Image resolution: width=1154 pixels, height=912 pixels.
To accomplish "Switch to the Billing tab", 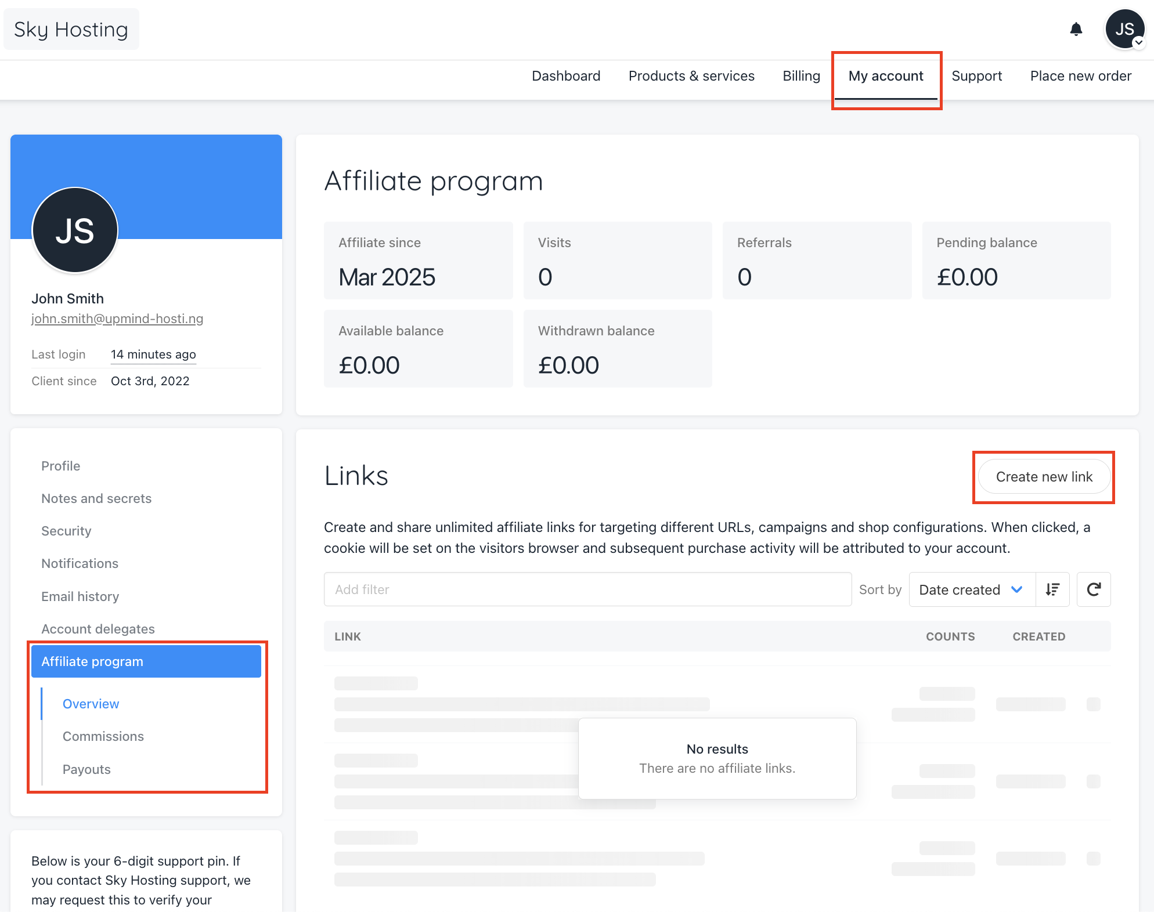I will coord(801,76).
